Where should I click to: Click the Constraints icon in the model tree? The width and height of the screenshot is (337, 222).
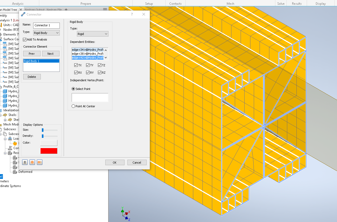(10, 148)
